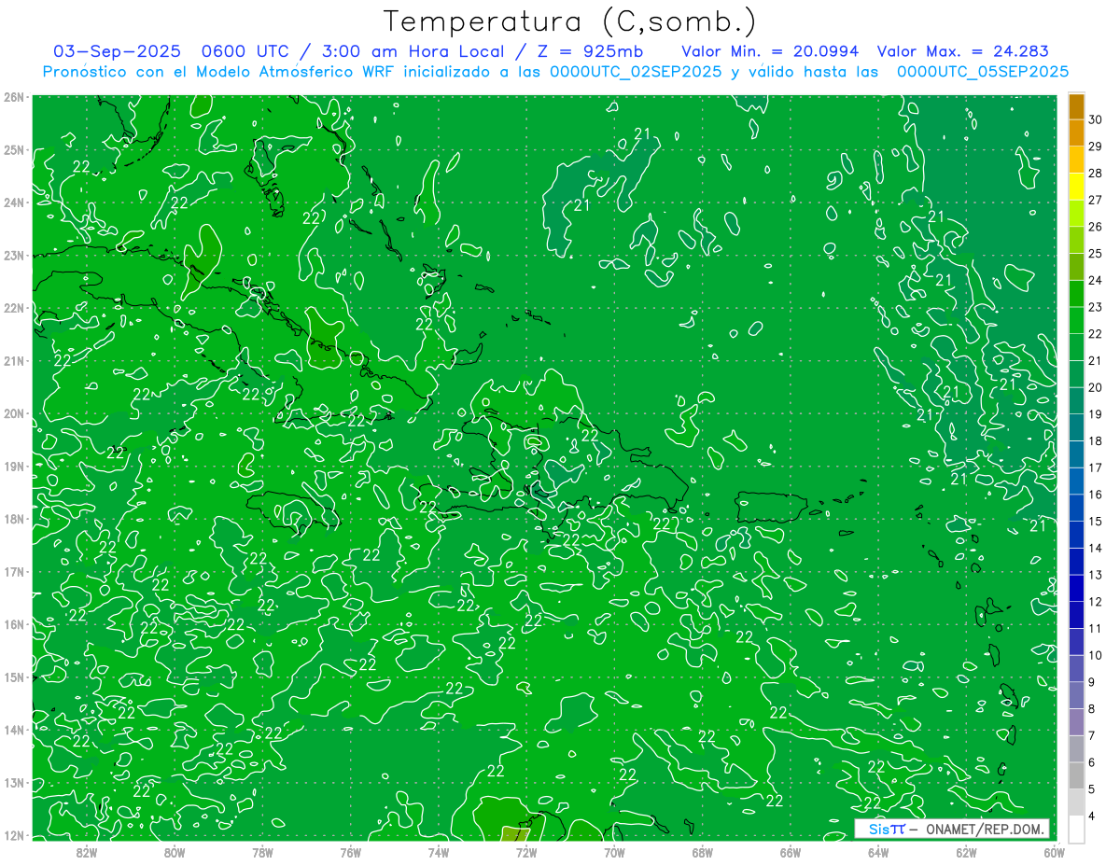Image resolution: width=1120 pixels, height=865 pixels.
Task: Click the light gray legend band between 4 and 5
Action: 1077,802
